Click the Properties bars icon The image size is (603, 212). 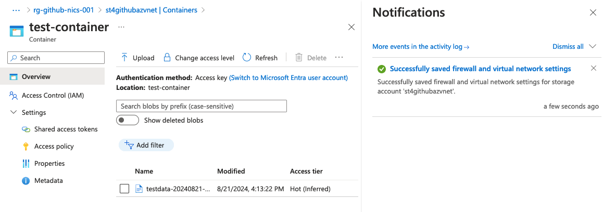coord(26,163)
